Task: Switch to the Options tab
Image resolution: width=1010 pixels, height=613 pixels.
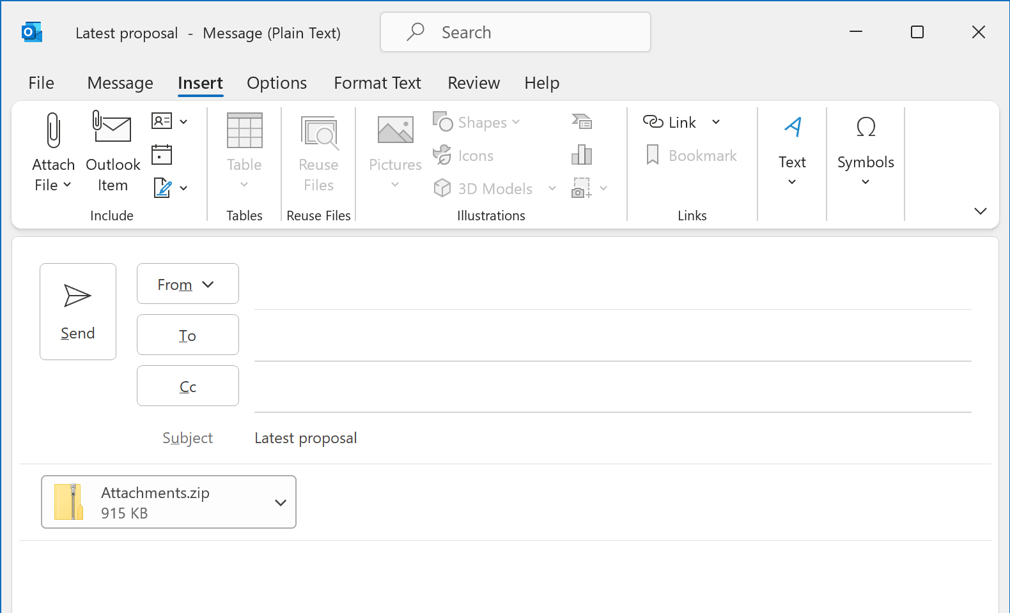Action: (277, 83)
